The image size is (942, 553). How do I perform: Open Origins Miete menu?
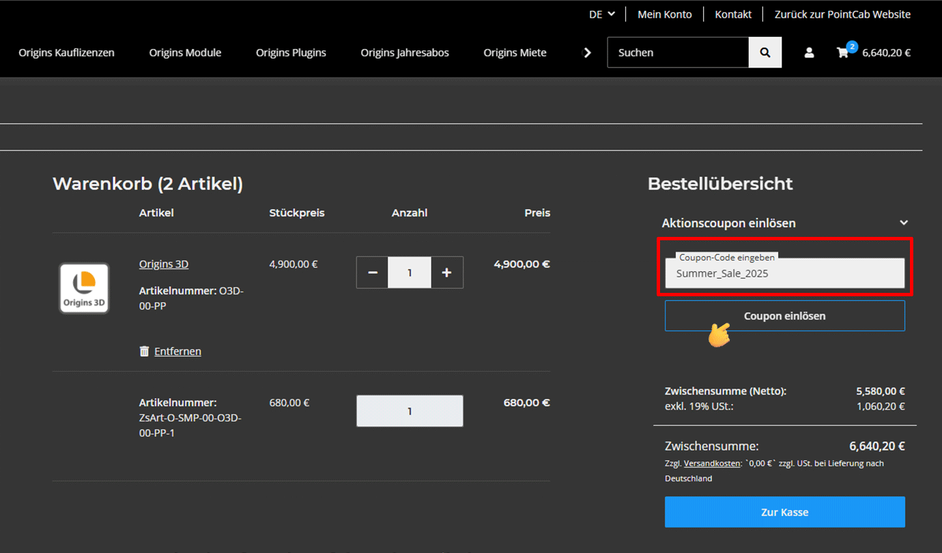tap(515, 53)
